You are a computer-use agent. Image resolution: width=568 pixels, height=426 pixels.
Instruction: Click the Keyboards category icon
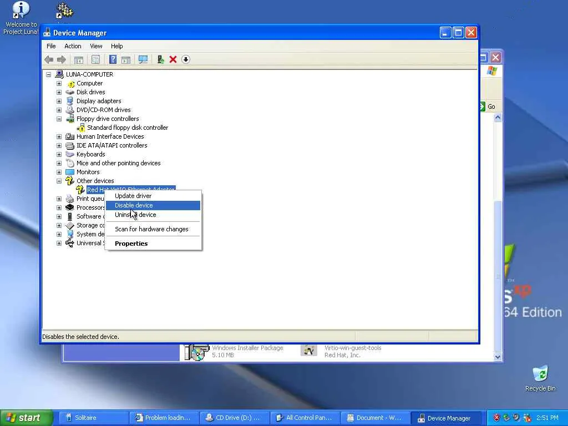point(70,154)
